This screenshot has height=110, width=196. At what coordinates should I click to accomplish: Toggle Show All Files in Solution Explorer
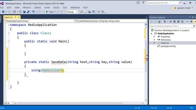coord(182,22)
